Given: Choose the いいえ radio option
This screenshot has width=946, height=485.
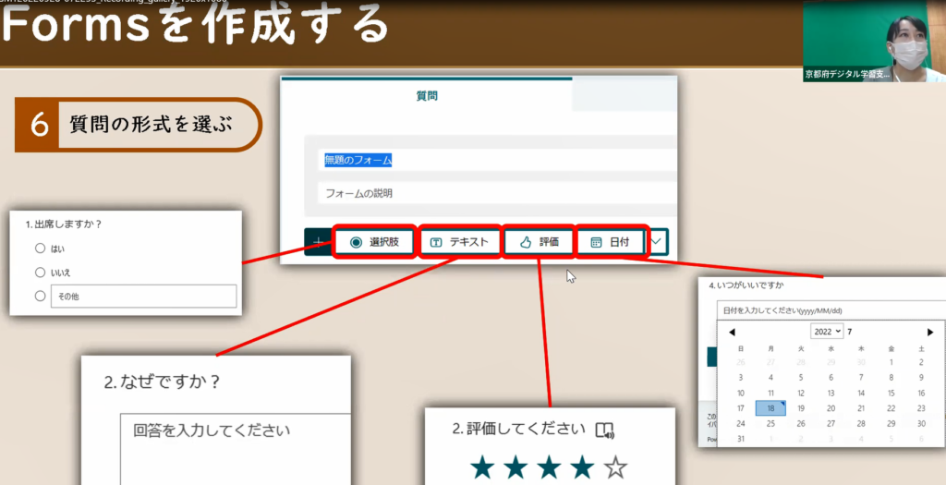Looking at the screenshot, I should (x=40, y=272).
